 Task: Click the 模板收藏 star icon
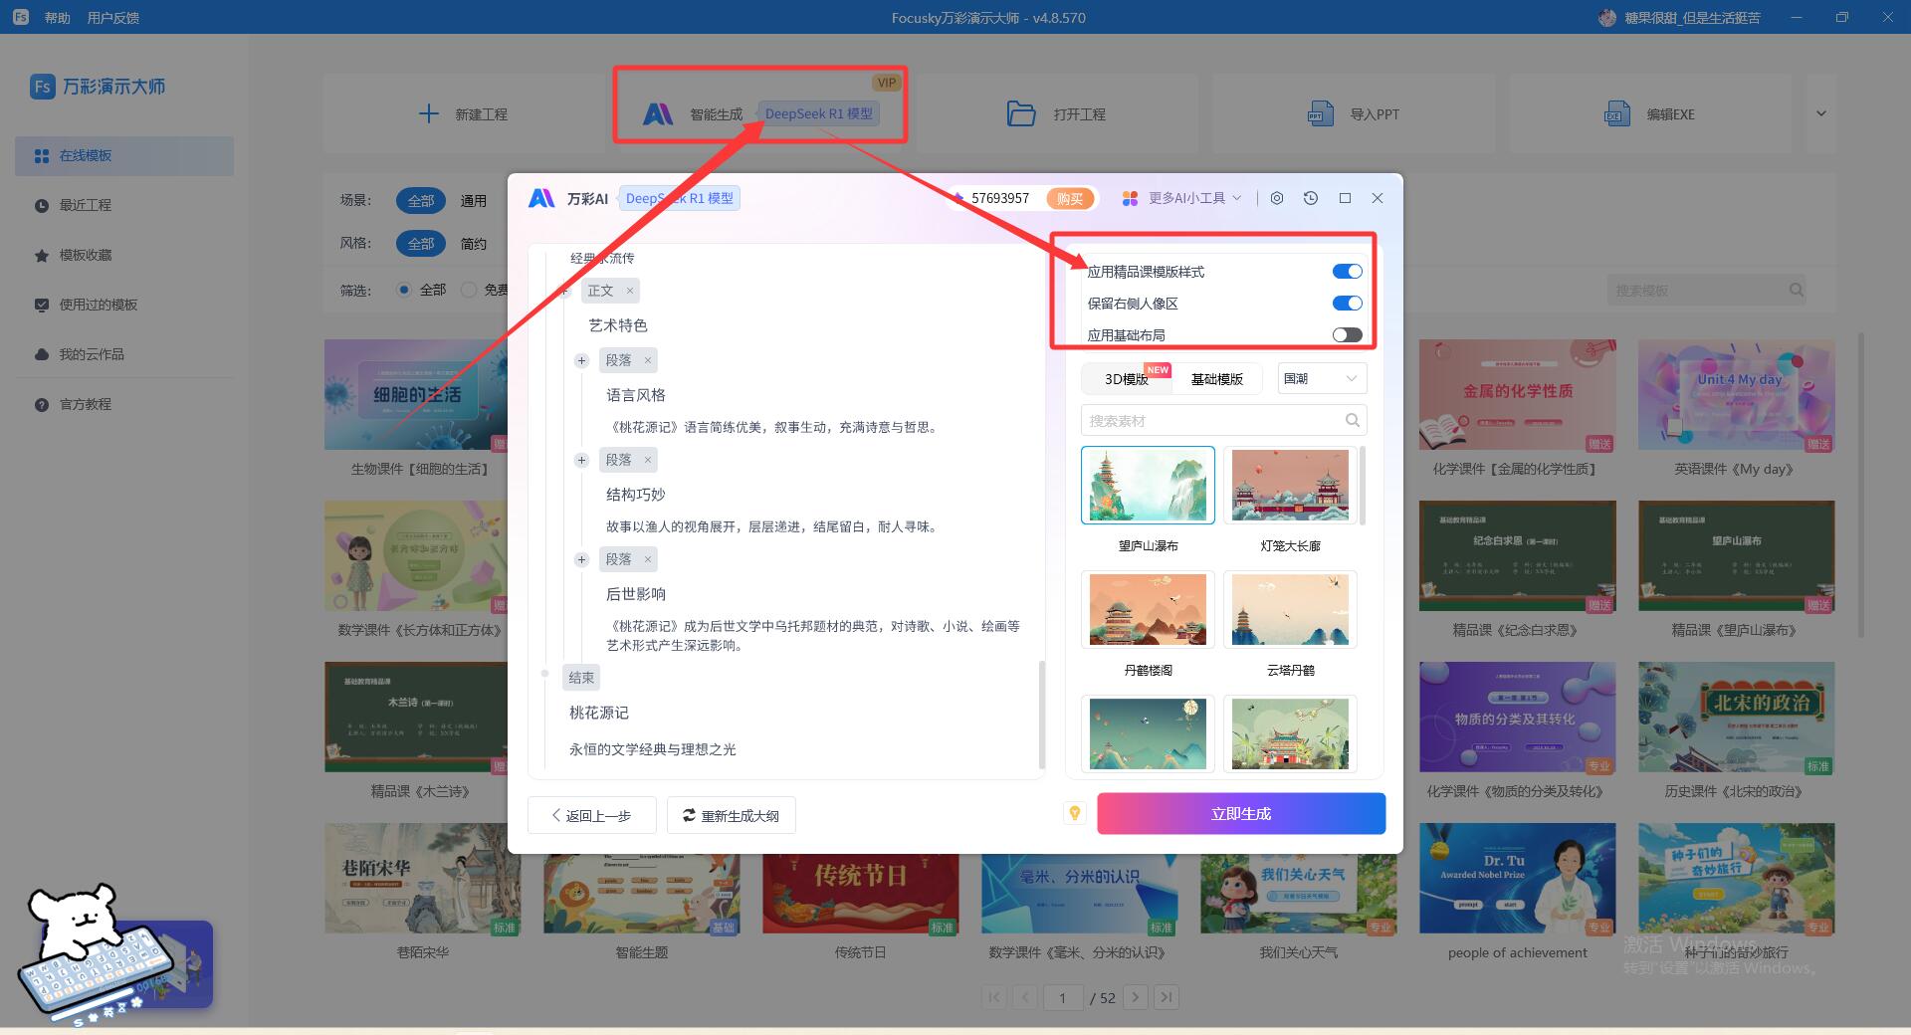(42, 255)
